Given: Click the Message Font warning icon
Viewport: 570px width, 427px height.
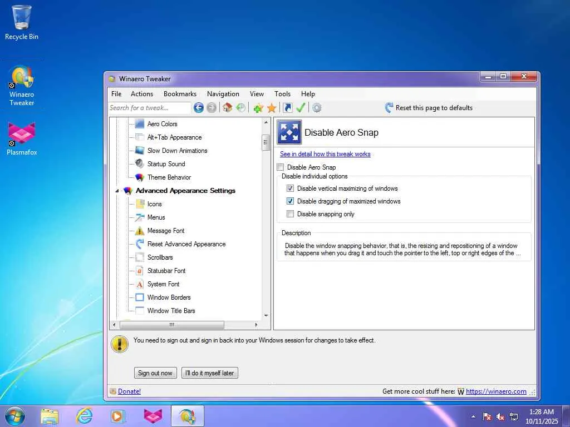Looking at the screenshot, I should point(140,231).
